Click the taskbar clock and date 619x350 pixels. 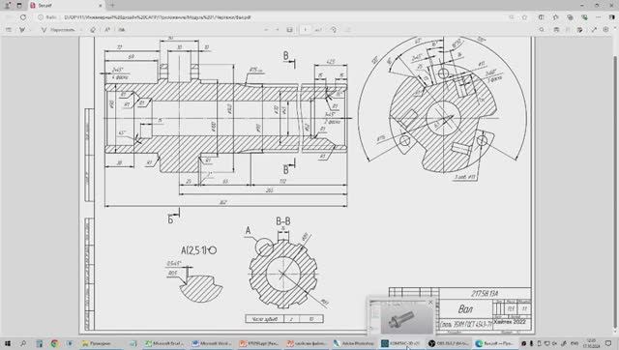(x=592, y=343)
